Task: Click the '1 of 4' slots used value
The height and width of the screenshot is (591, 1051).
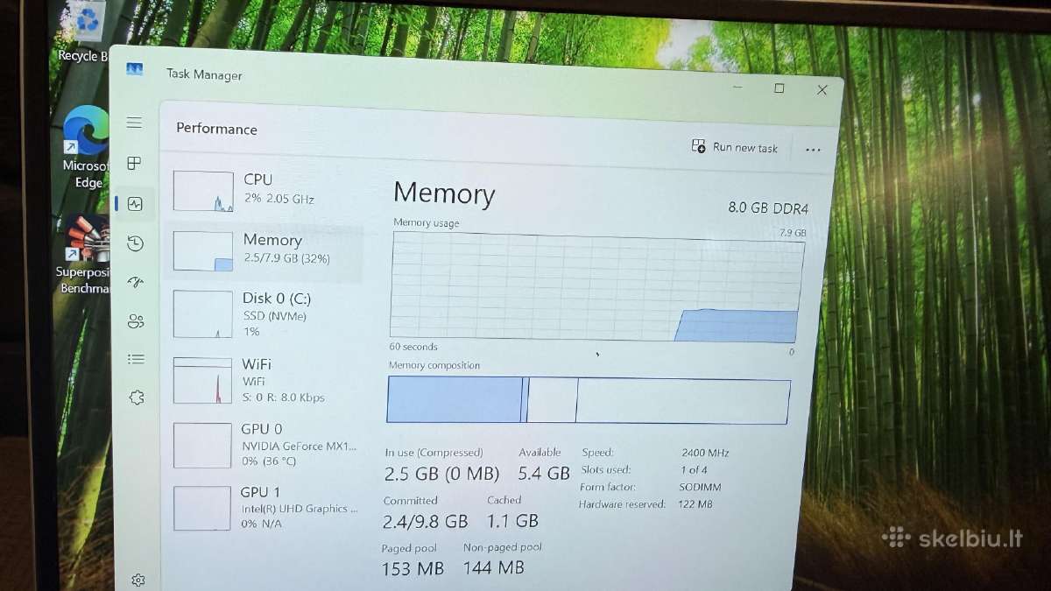Action: pos(694,470)
